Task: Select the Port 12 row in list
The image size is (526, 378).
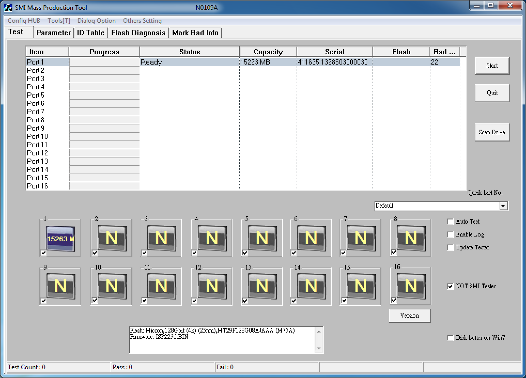Action: pyautogui.click(x=243, y=153)
